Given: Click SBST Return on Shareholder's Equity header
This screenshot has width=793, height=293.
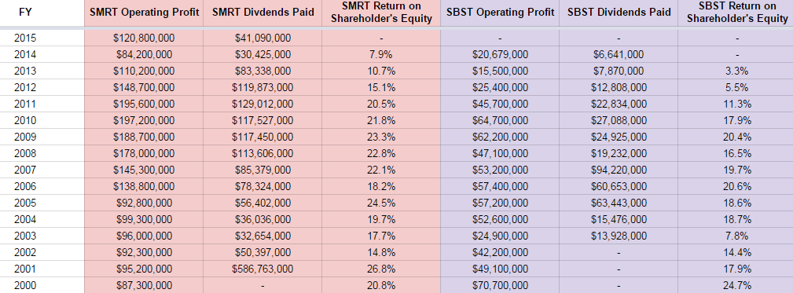Looking at the screenshot, I should click(x=737, y=13).
